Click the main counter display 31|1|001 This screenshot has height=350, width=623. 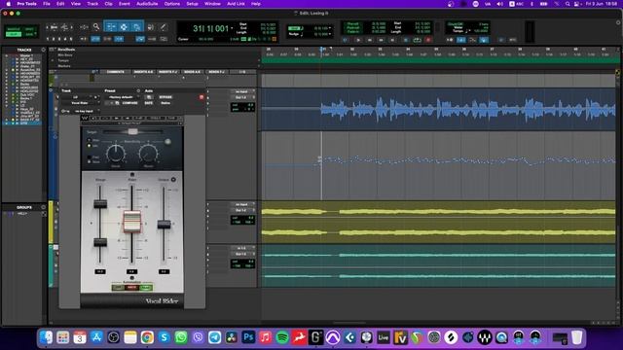210,28
